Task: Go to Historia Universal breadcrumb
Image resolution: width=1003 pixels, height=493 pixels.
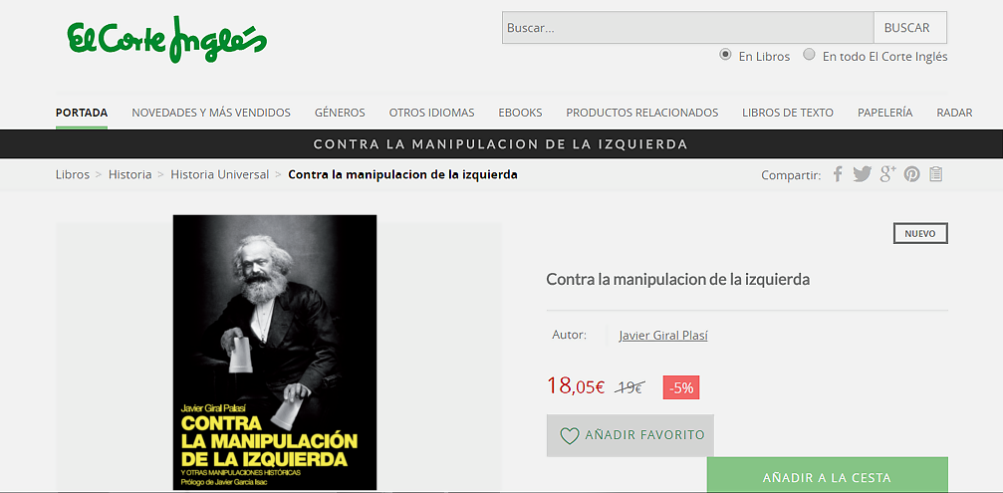Action: tap(219, 174)
